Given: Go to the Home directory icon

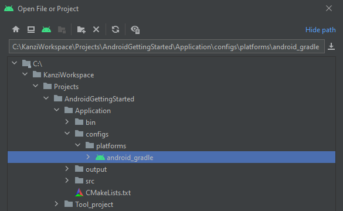Looking at the screenshot, I should 16,29.
